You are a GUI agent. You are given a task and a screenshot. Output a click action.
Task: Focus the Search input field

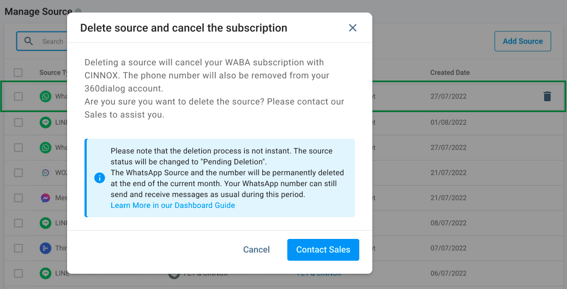coord(53,41)
